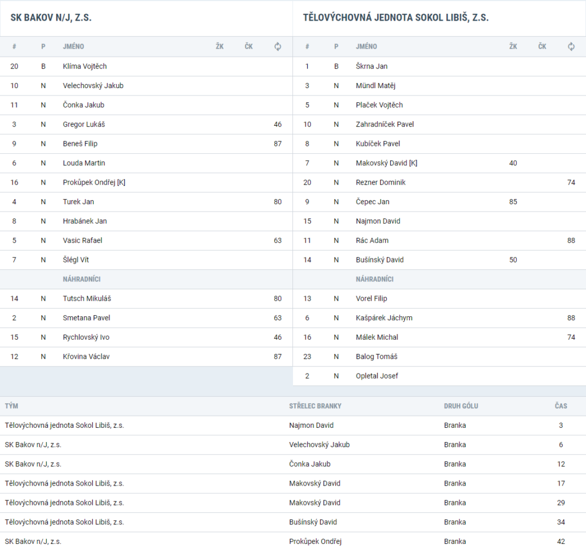Click substitute Smetana Pavel

86,318
